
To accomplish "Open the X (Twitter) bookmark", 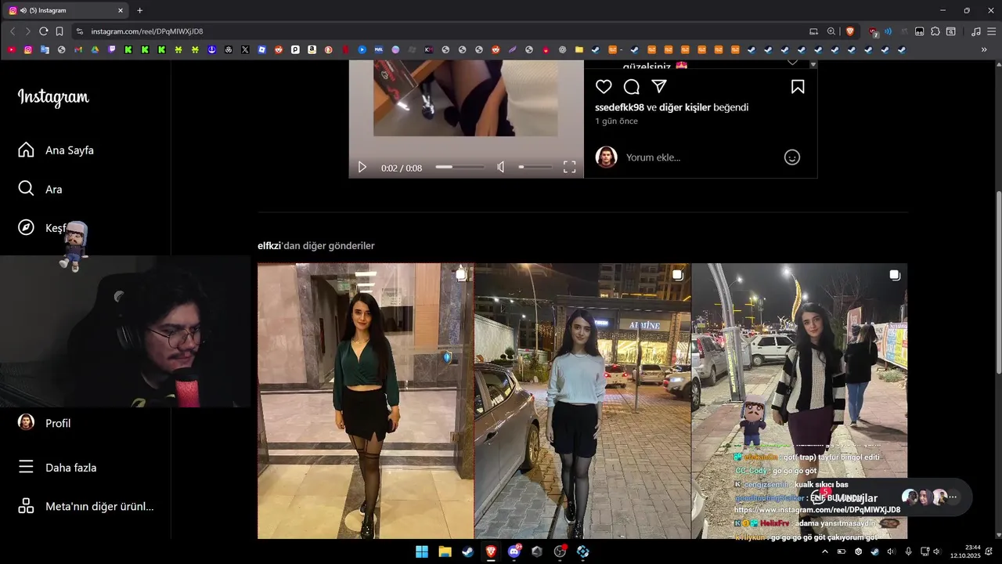I will point(245,49).
